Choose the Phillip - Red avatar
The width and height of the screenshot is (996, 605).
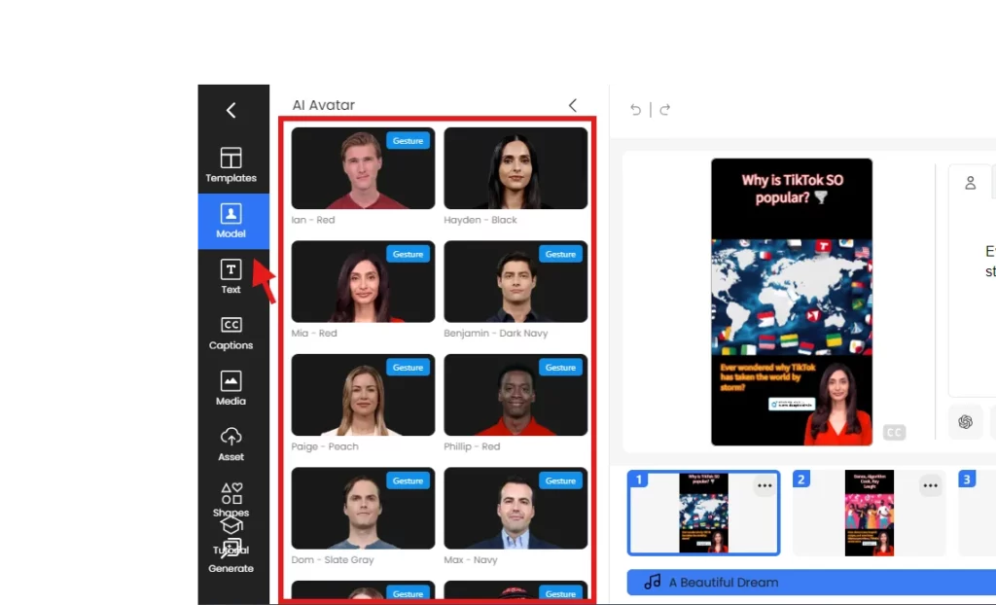pyautogui.click(x=516, y=395)
